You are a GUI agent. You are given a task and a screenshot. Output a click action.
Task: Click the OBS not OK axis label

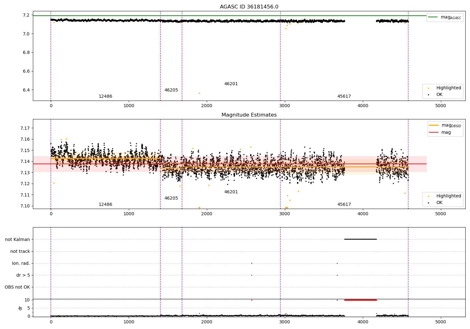point(17,287)
